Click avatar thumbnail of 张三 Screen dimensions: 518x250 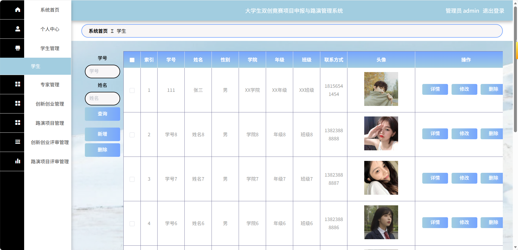point(381,89)
